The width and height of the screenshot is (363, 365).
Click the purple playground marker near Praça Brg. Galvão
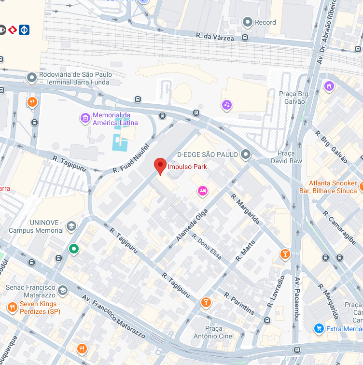coord(329,86)
